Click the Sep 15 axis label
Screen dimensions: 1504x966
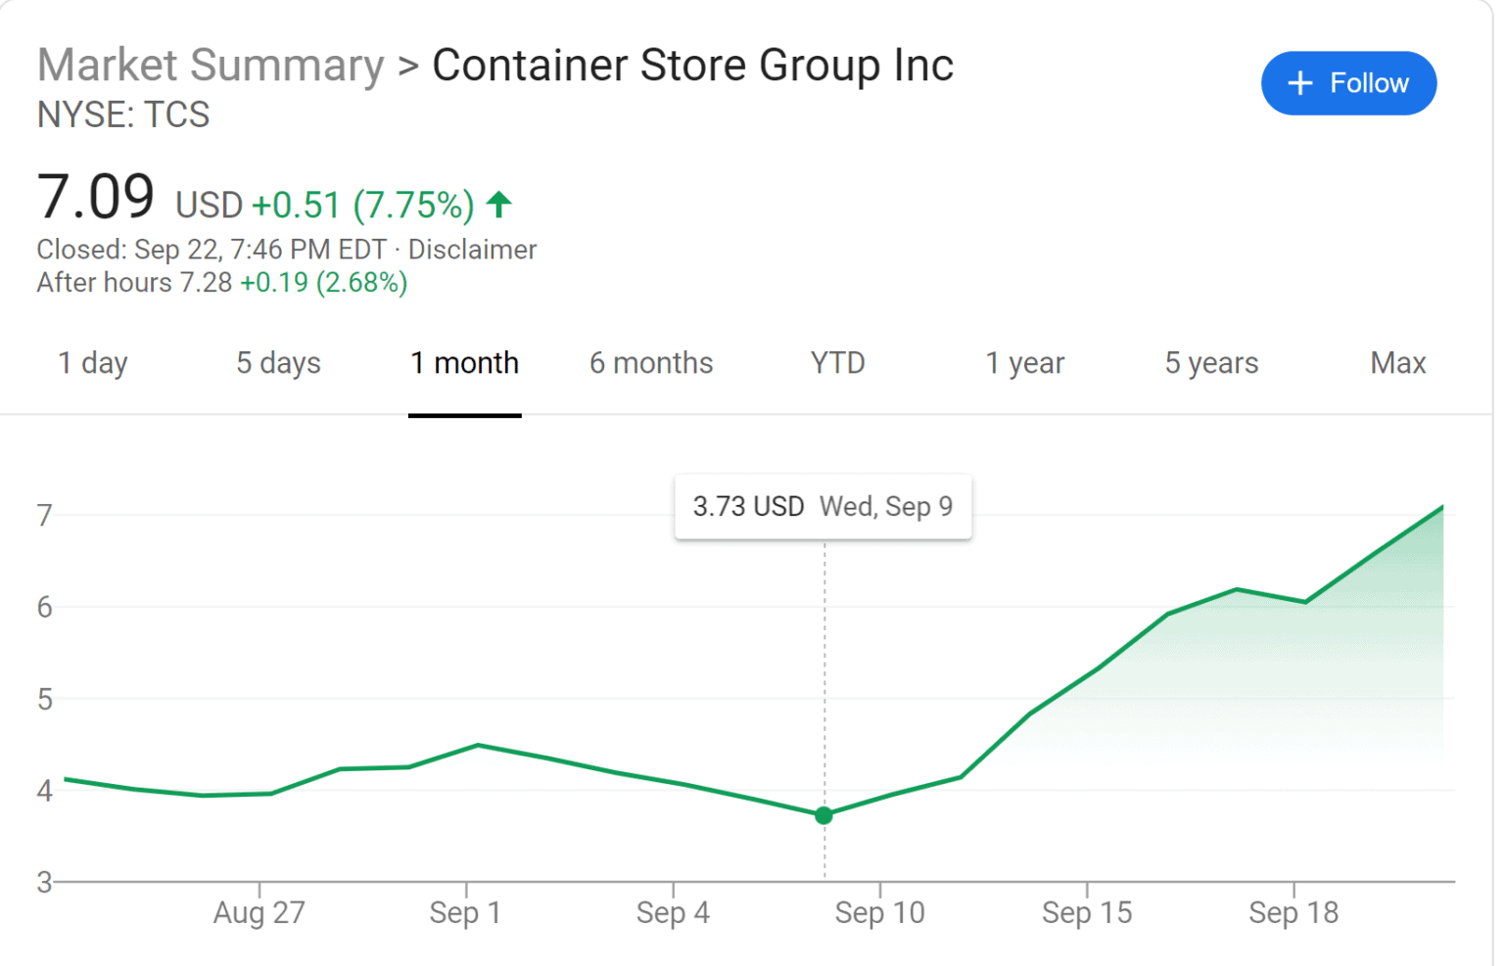[1086, 912]
